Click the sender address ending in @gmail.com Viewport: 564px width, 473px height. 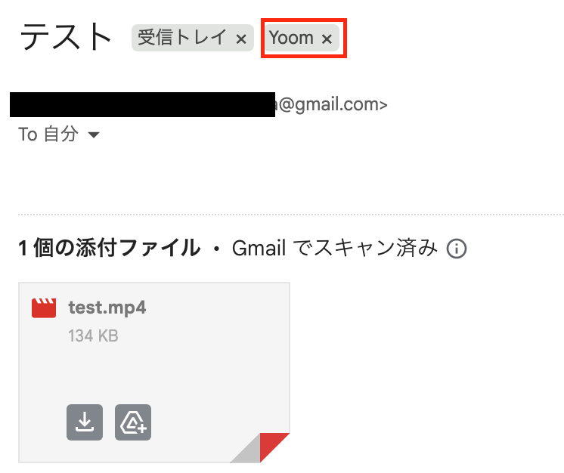330,104
